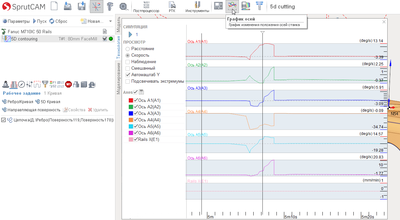
Task: Click the blue tool holder toolbar icon
Action: click(259, 6)
